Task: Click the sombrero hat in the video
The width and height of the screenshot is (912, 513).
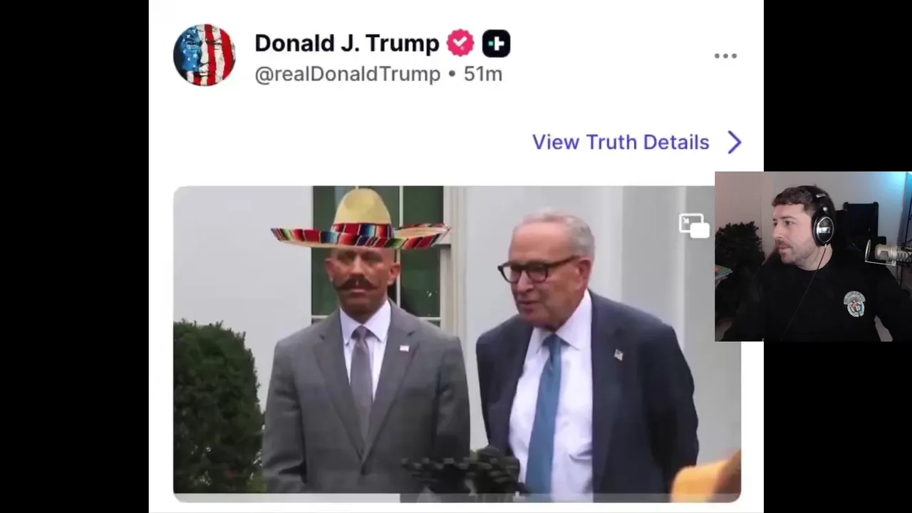Action: pyautogui.click(x=360, y=221)
